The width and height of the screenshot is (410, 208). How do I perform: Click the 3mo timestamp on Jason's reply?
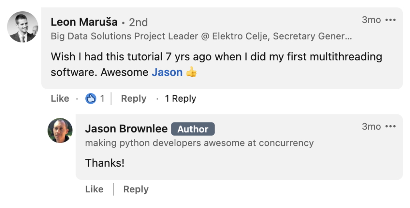pos(371,127)
